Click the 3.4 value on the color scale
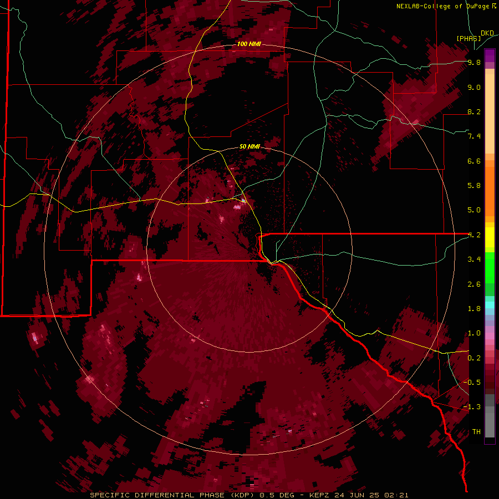This screenshot has width=499, height=499. (x=474, y=259)
